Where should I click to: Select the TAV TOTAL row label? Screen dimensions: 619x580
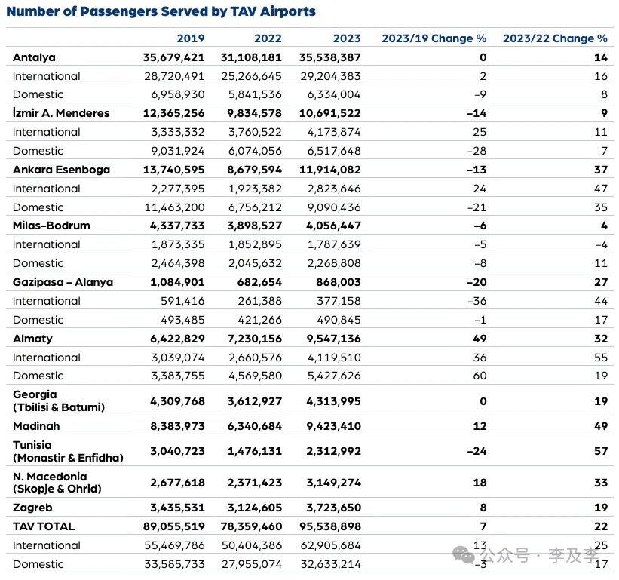tap(44, 526)
